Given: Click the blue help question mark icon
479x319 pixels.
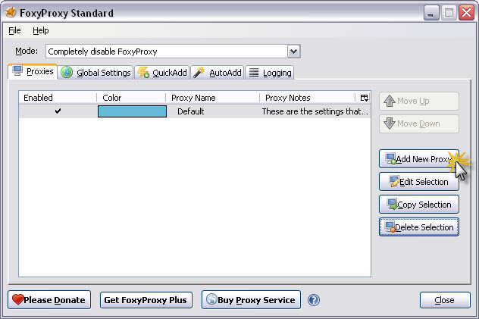Looking at the screenshot, I should (x=314, y=300).
